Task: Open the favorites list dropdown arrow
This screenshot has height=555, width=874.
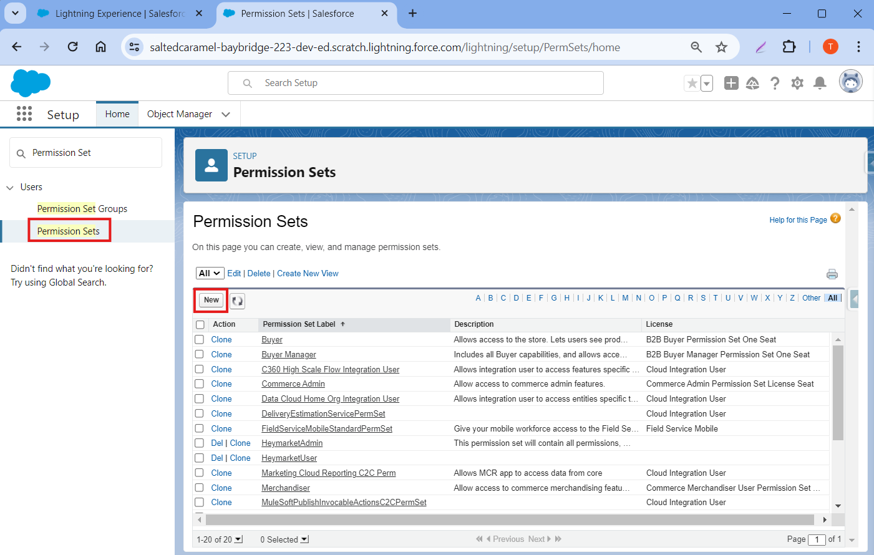Action: tap(707, 83)
